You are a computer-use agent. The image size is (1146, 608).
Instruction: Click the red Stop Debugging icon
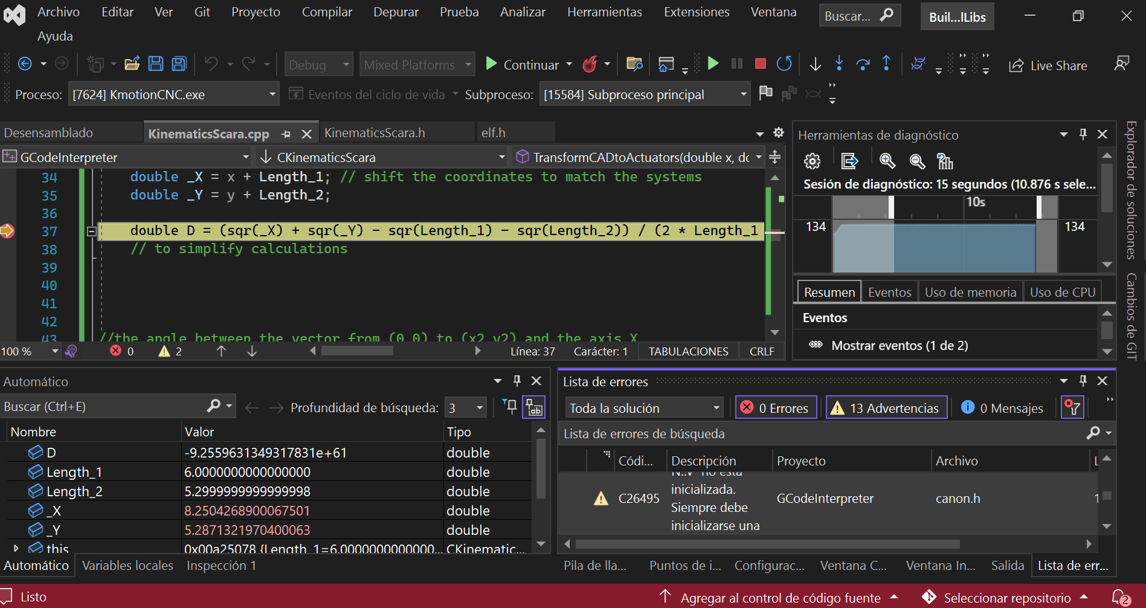point(760,64)
